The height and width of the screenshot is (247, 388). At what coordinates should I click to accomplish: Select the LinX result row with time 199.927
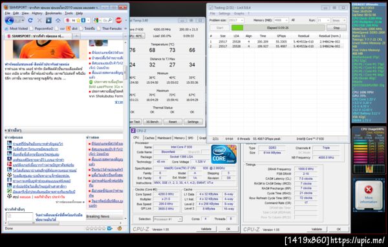point(276,46)
